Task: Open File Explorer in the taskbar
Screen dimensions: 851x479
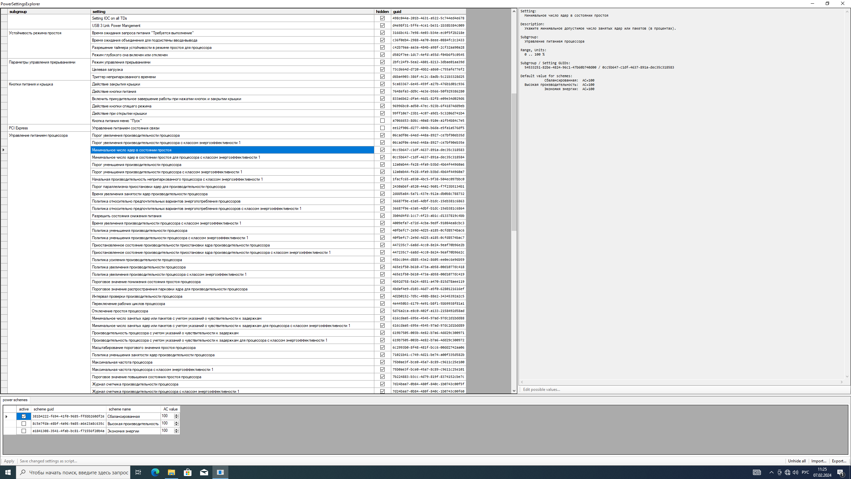Action: tap(171, 472)
